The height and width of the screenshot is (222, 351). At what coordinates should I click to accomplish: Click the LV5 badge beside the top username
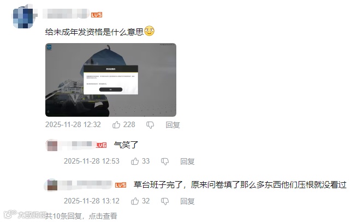(x=97, y=15)
